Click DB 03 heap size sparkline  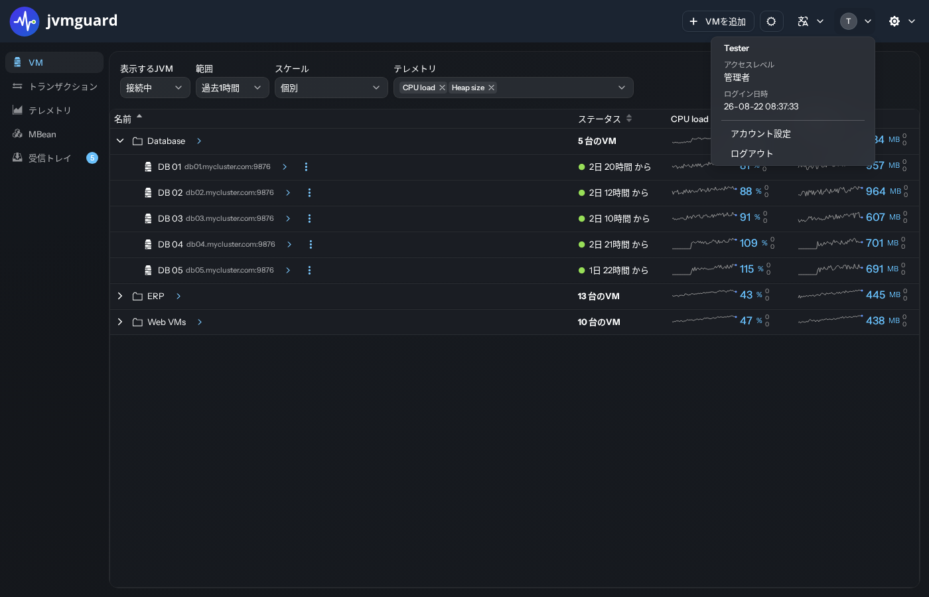(x=830, y=217)
